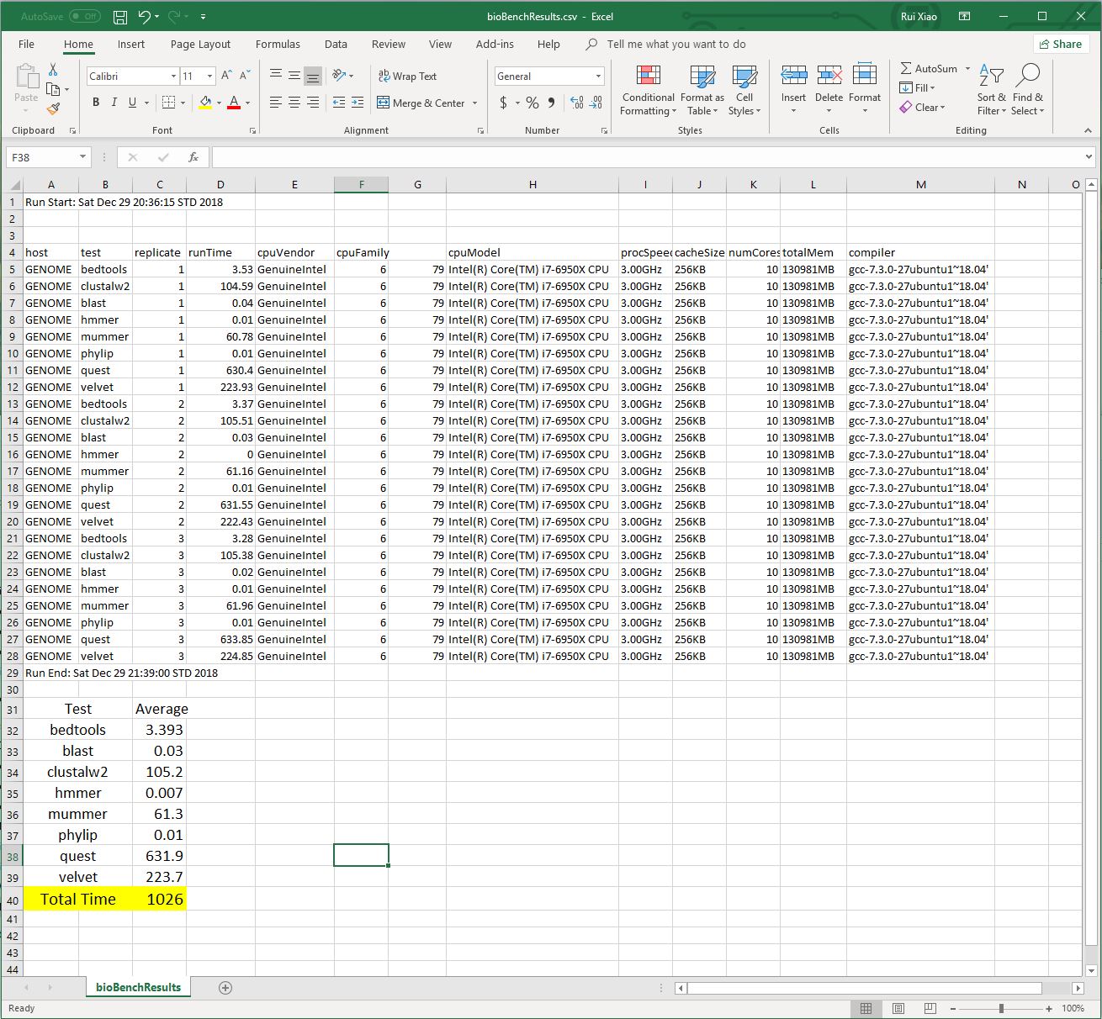Click Merge & Center button
1102x1019 pixels.
(421, 103)
